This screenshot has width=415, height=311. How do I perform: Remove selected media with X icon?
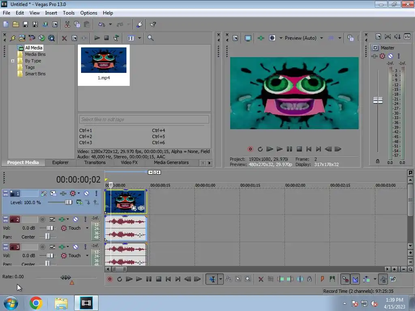click(64, 38)
